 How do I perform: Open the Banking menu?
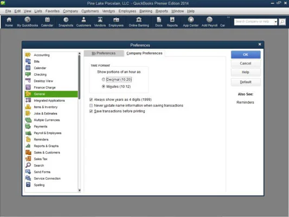click(x=146, y=11)
